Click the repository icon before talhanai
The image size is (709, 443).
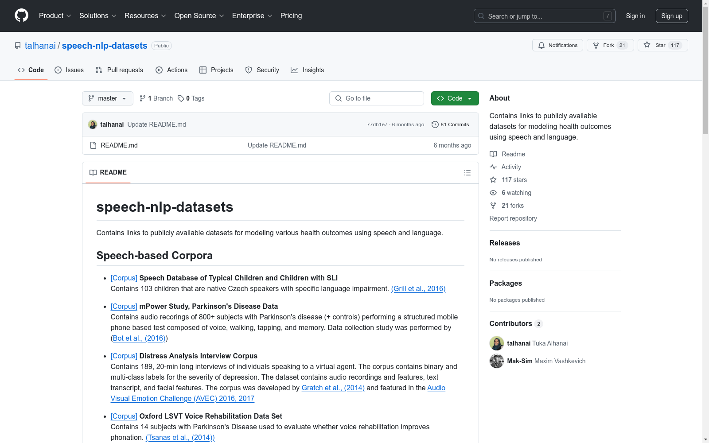click(18, 46)
